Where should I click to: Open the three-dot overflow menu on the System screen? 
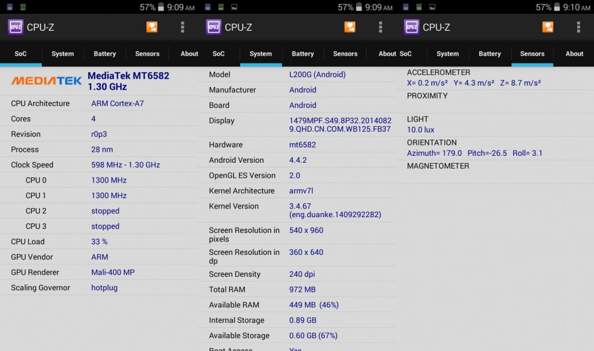click(381, 27)
